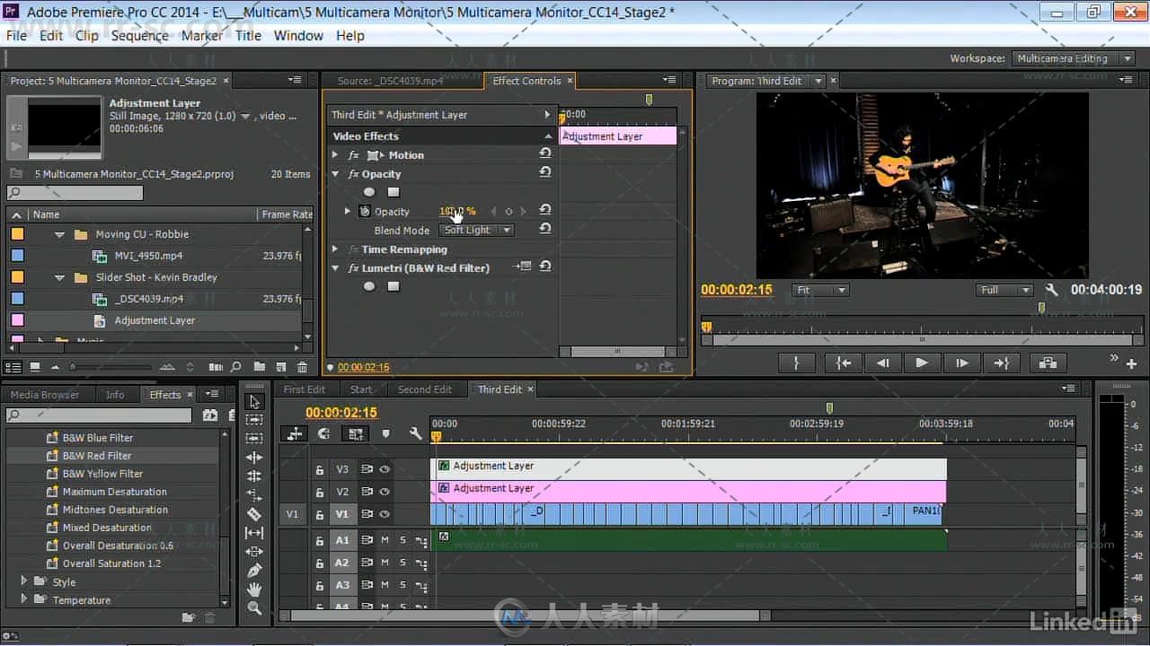Toggle V1 track lock
Viewport: 1150px width, 646px height.
pos(319,514)
